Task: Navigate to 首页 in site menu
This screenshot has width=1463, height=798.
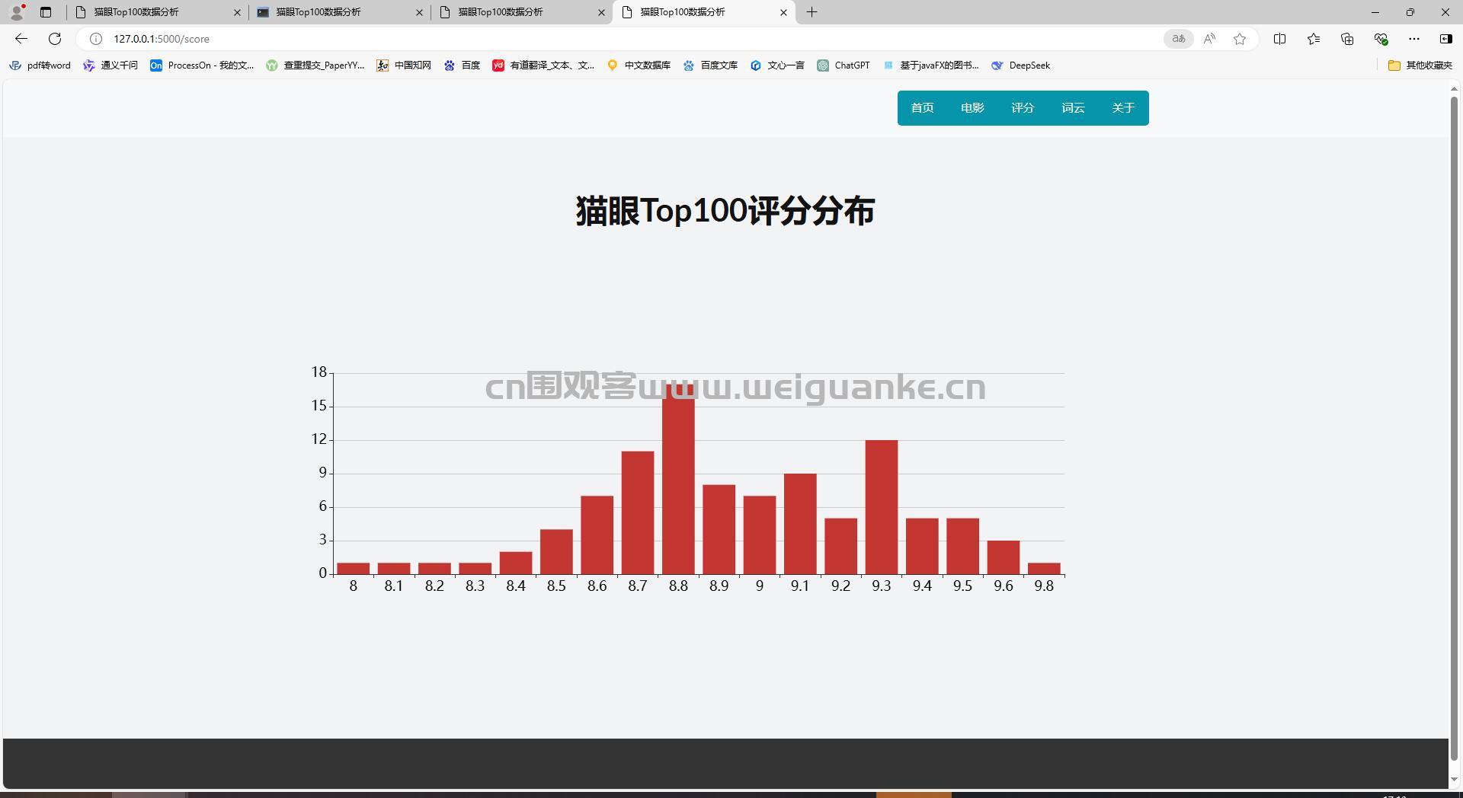Action: tap(922, 108)
